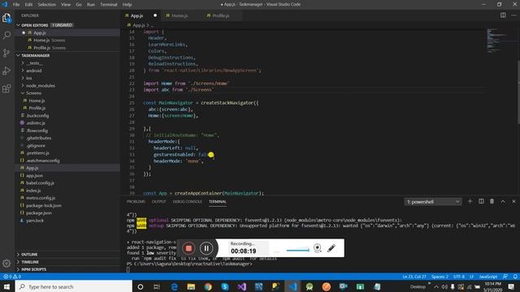Open the powershell terminal selector dropdown

click(x=433, y=202)
